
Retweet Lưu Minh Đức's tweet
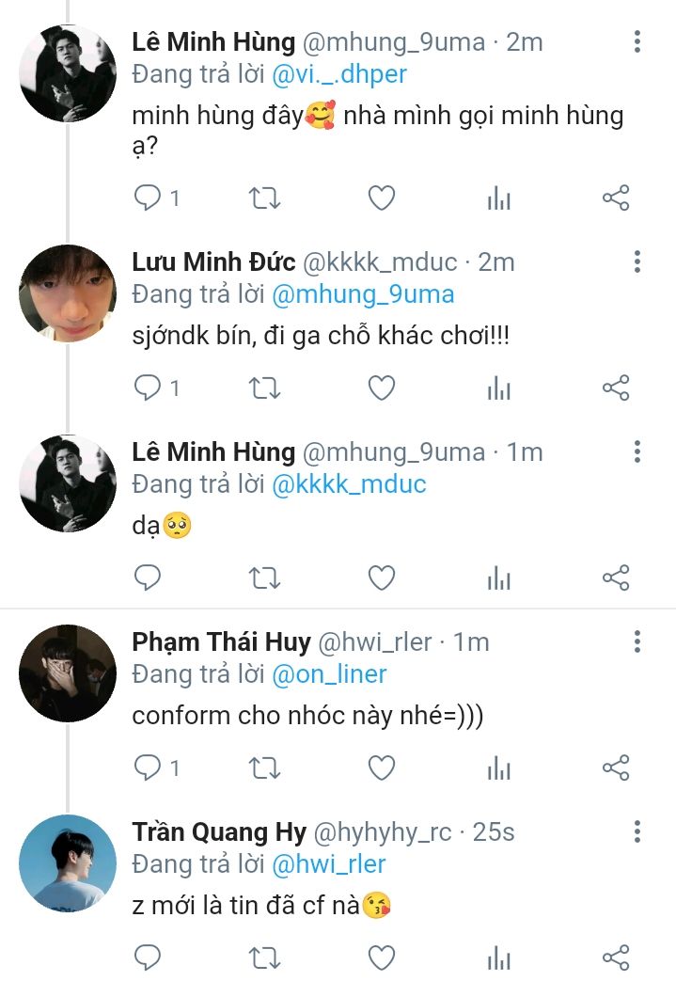[x=263, y=388]
